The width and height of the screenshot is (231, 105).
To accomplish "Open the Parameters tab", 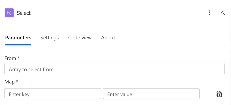I will pyautogui.click(x=18, y=38).
